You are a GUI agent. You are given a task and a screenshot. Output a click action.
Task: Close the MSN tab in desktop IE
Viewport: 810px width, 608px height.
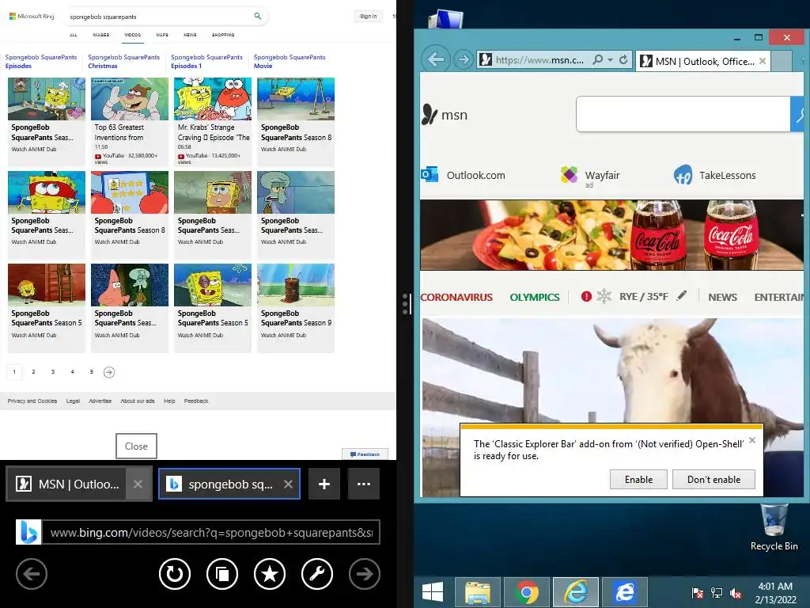763,61
